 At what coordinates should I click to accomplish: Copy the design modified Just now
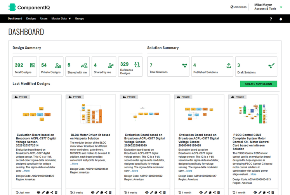(x=47, y=192)
